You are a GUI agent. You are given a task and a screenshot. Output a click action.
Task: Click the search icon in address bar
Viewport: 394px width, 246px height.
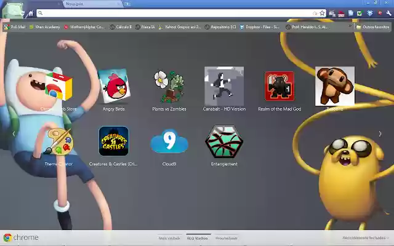(41, 13)
